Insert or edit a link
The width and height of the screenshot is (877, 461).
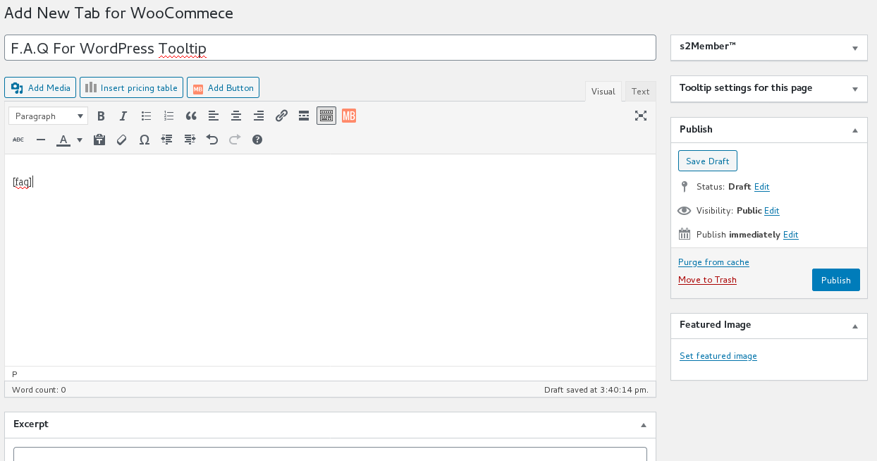(x=281, y=116)
